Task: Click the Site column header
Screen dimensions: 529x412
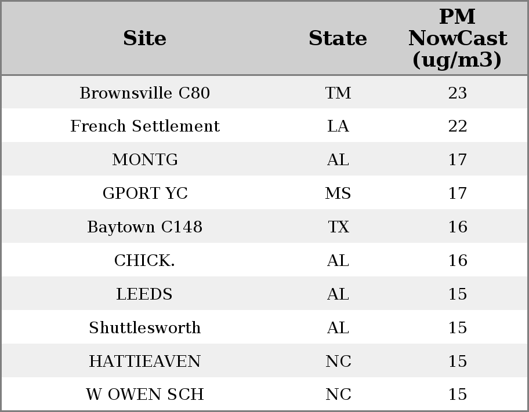Action: 144,38
